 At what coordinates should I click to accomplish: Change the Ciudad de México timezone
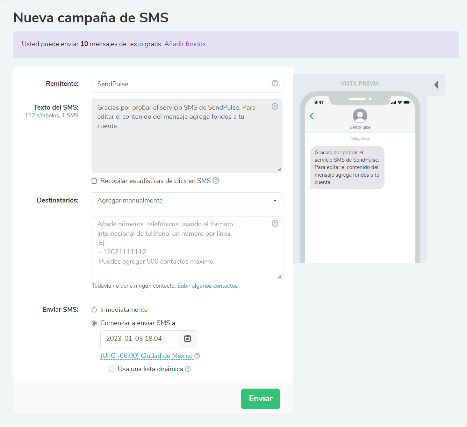point(146,356)
